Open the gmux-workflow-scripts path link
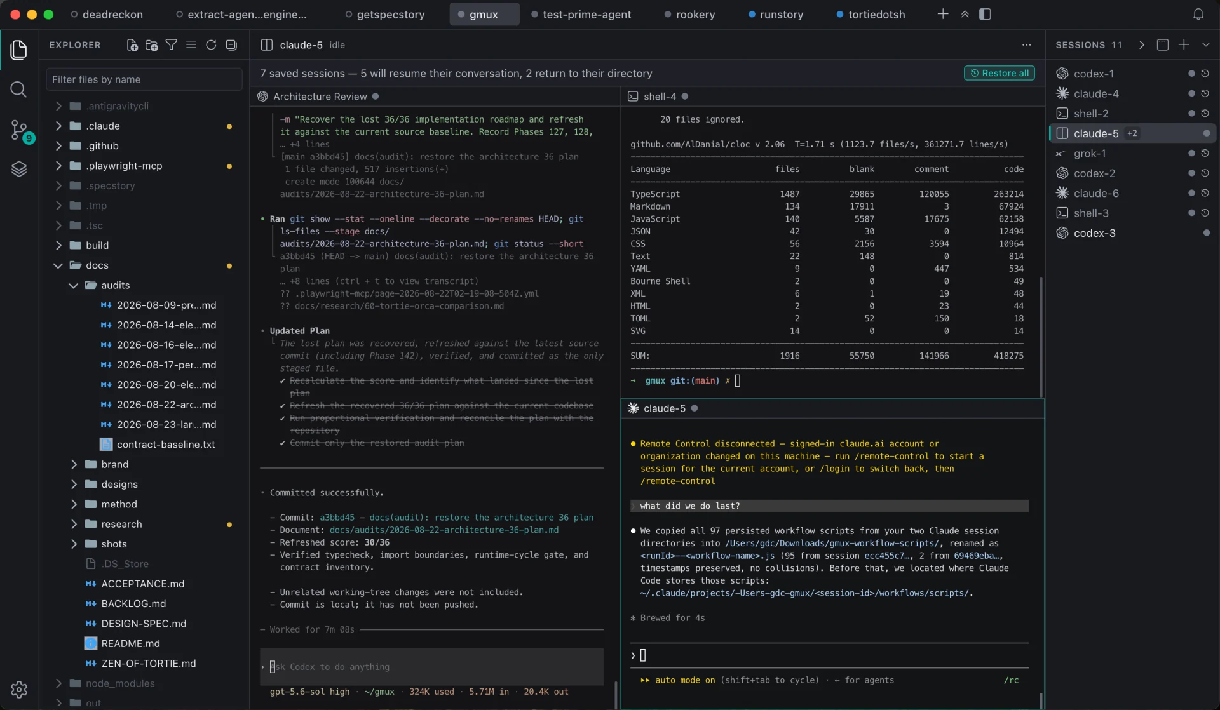The height and width of the screenshot is (710, 1220). (x=832, y=543)
